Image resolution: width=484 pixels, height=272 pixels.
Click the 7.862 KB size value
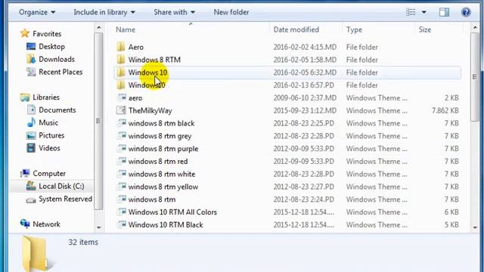click(x=445, y=110)
